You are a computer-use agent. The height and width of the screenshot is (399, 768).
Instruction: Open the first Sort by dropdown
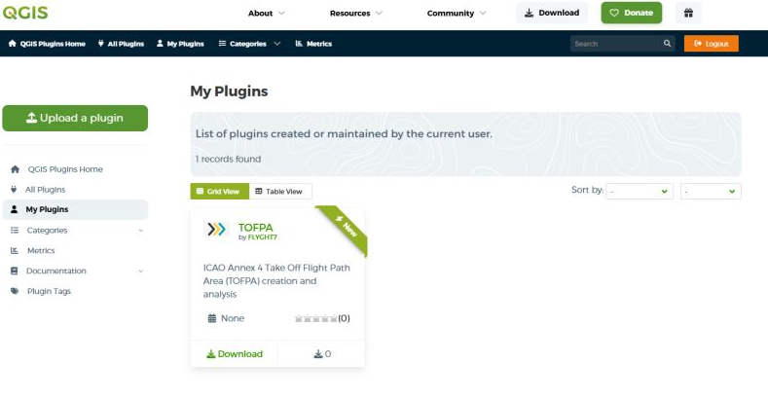tap(640, 191)
